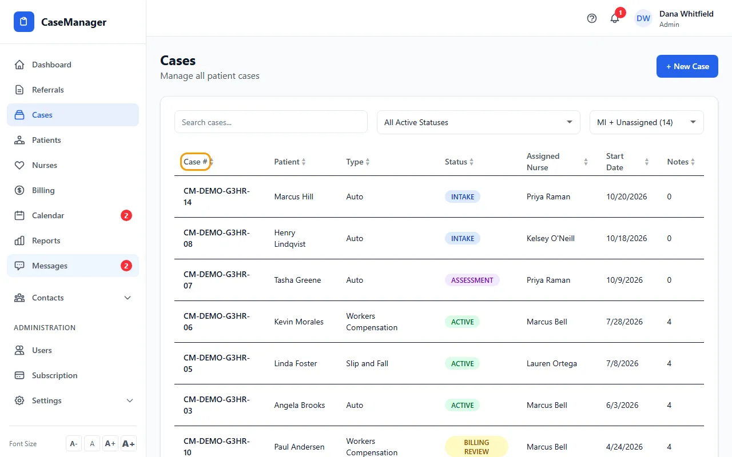Screen dimensions: 732x457
Task: Open Reports in the sidebar
Action: click(73, 240)
